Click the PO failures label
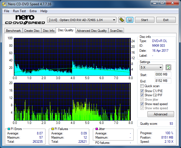Screen dimensions: 181x148 [x=103, y=143]
